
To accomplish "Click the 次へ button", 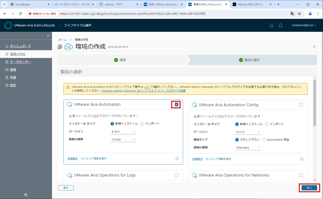I will tap(309, 188).
